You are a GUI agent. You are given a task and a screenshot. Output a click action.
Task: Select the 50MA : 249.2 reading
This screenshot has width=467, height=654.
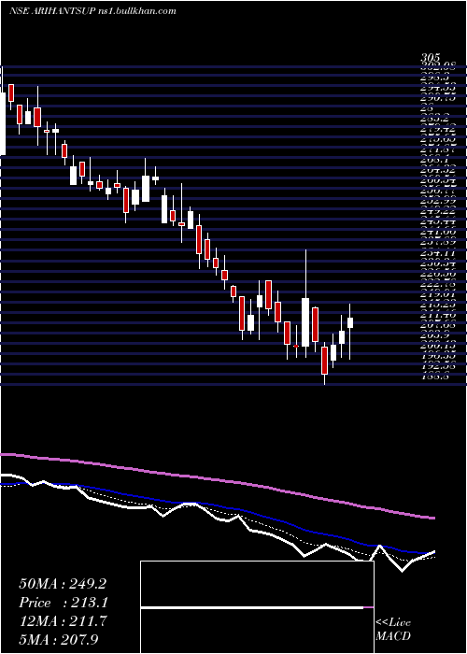tap(62, 584)
